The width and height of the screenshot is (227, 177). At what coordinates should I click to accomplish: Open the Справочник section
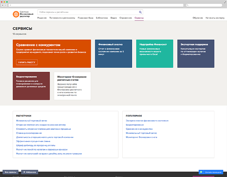tap(126, 18)
